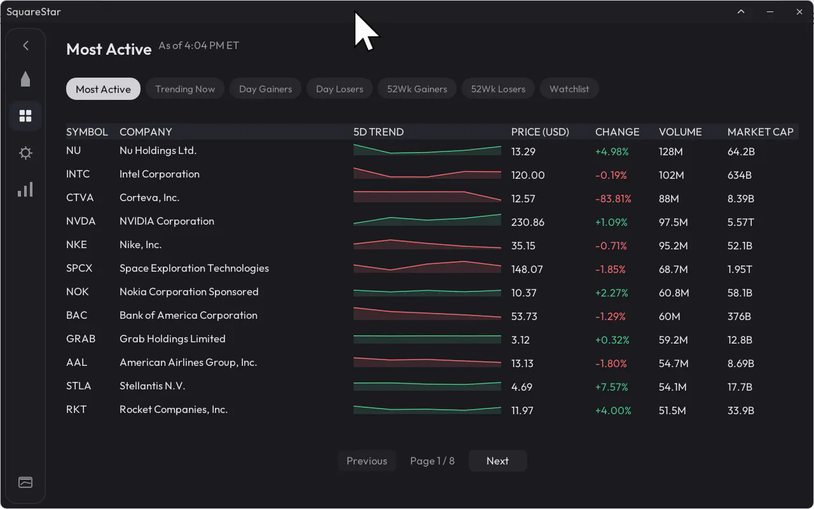Click the -83.81% change value
Screen dimensions: 814x509
tap(613, 199)
